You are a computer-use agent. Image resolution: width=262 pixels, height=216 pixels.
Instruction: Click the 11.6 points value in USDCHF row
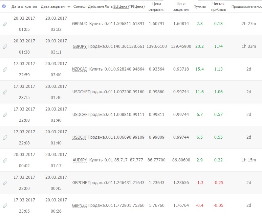[199, 92]
